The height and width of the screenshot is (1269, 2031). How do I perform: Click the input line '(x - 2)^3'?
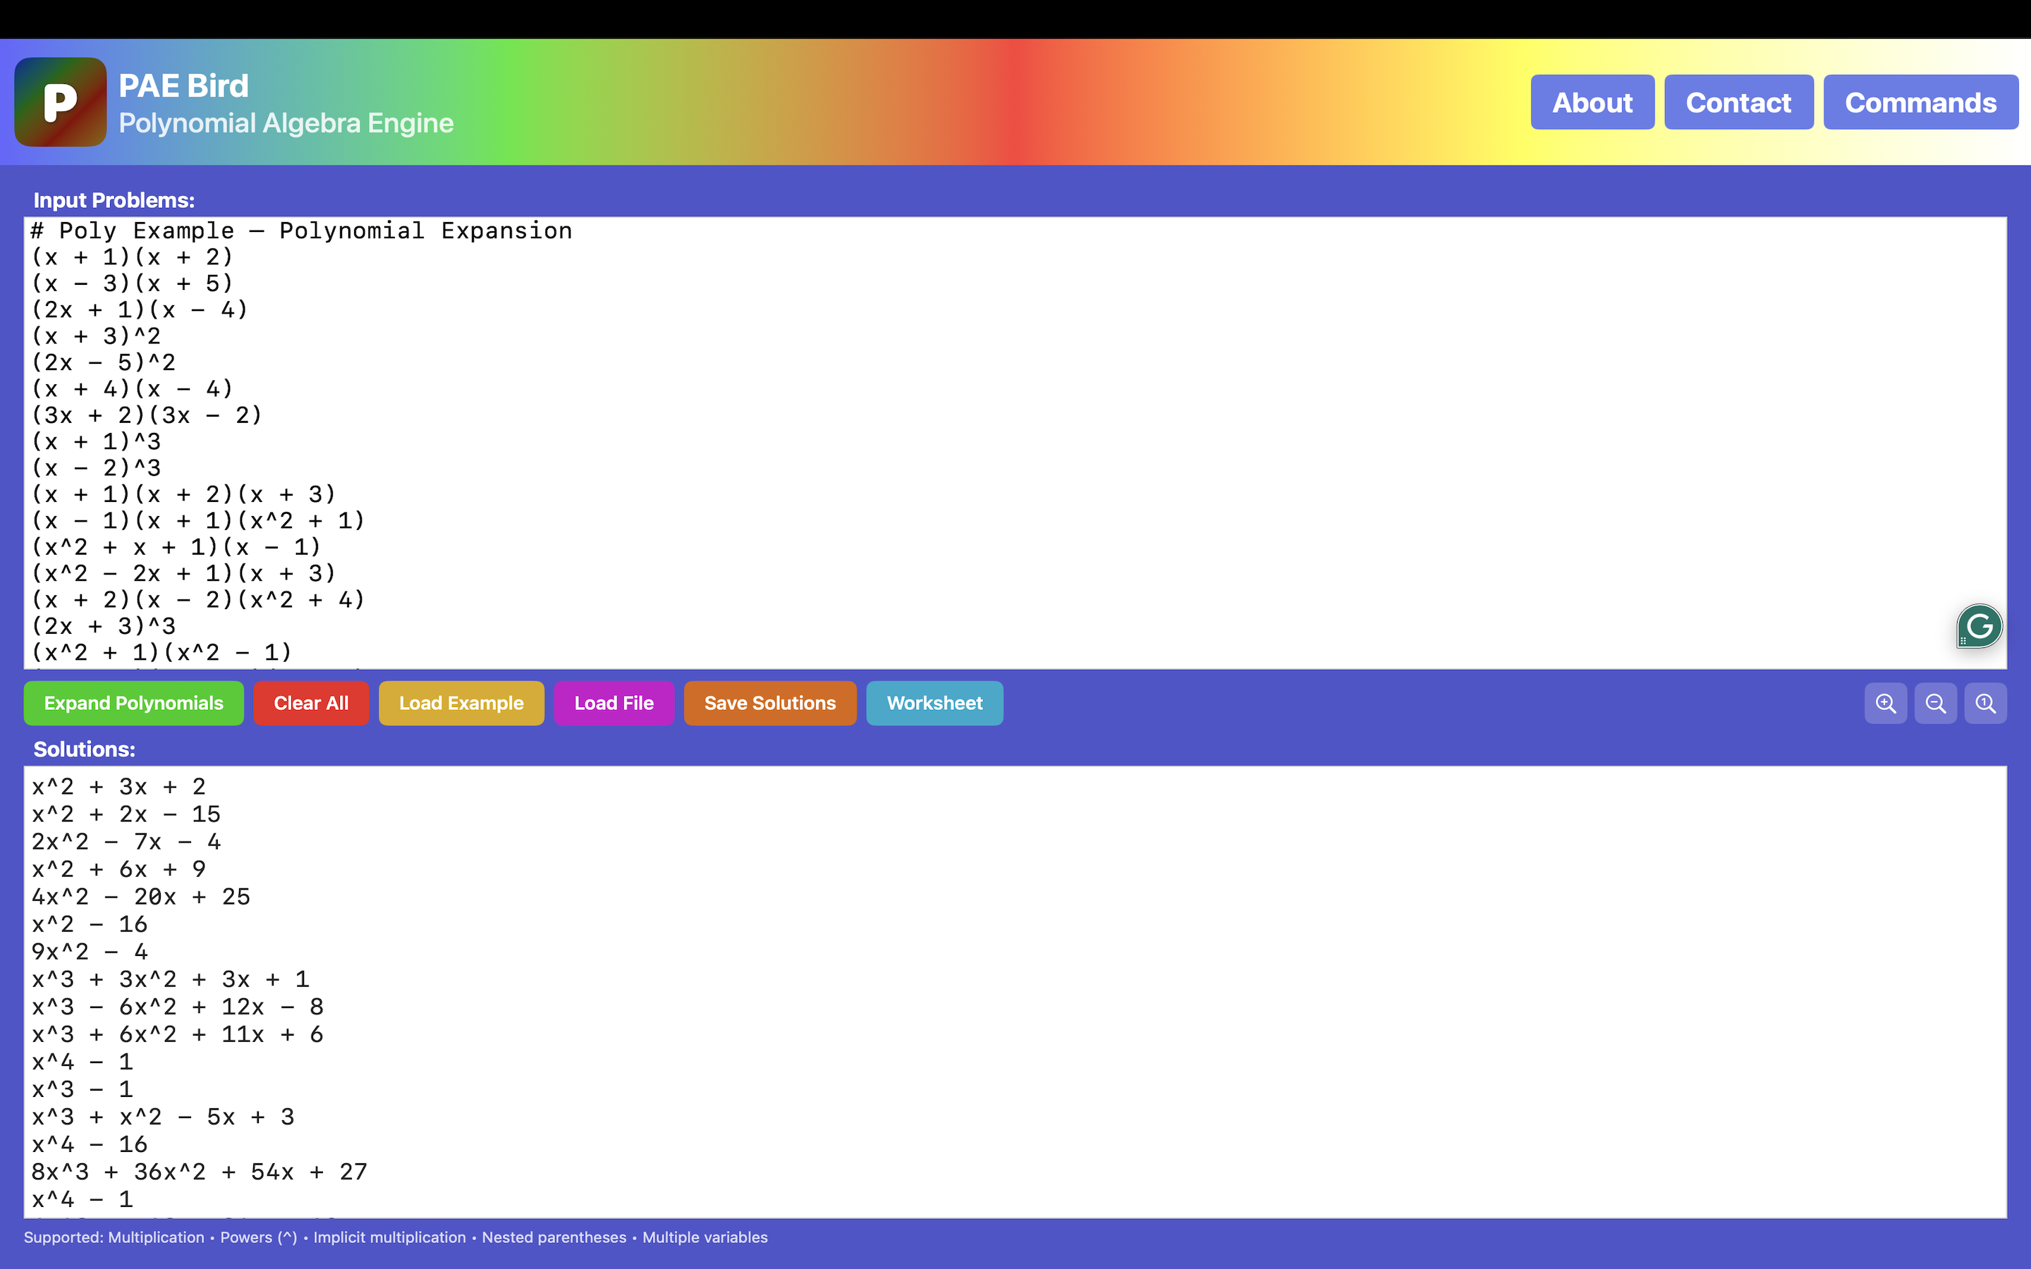click(x=96, y=468)
